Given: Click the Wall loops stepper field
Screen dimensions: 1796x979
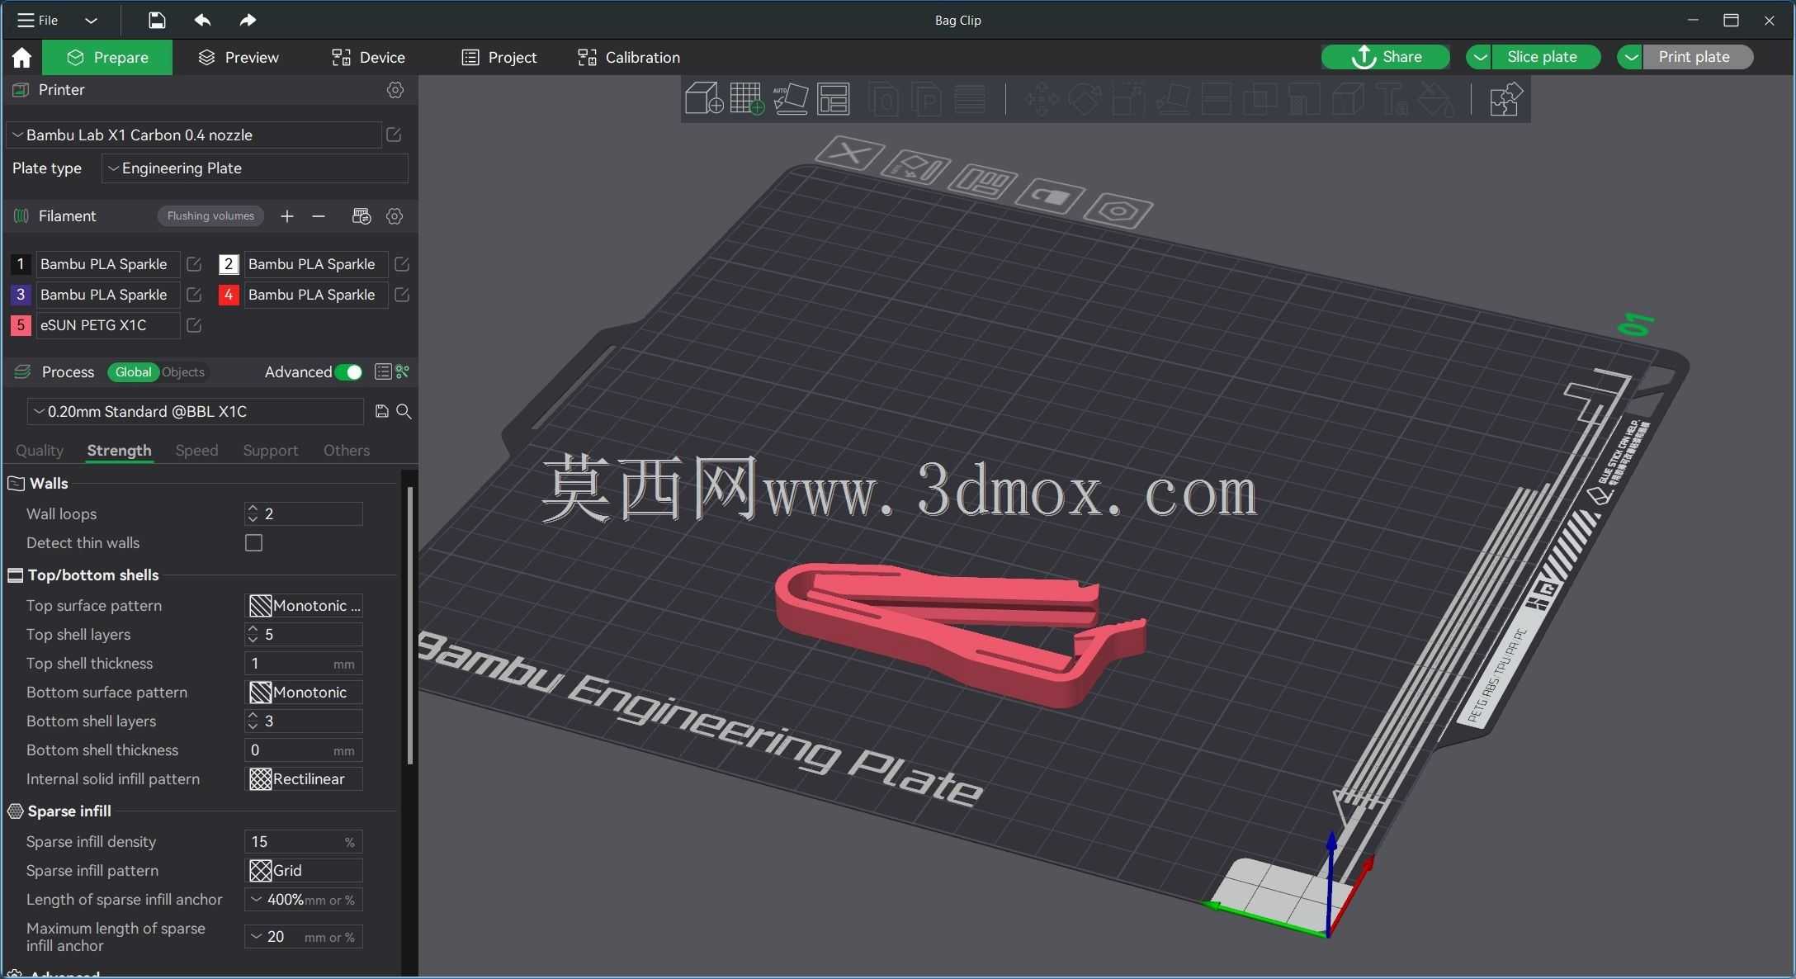Looking at the screenshot, I should click(304, 514).
